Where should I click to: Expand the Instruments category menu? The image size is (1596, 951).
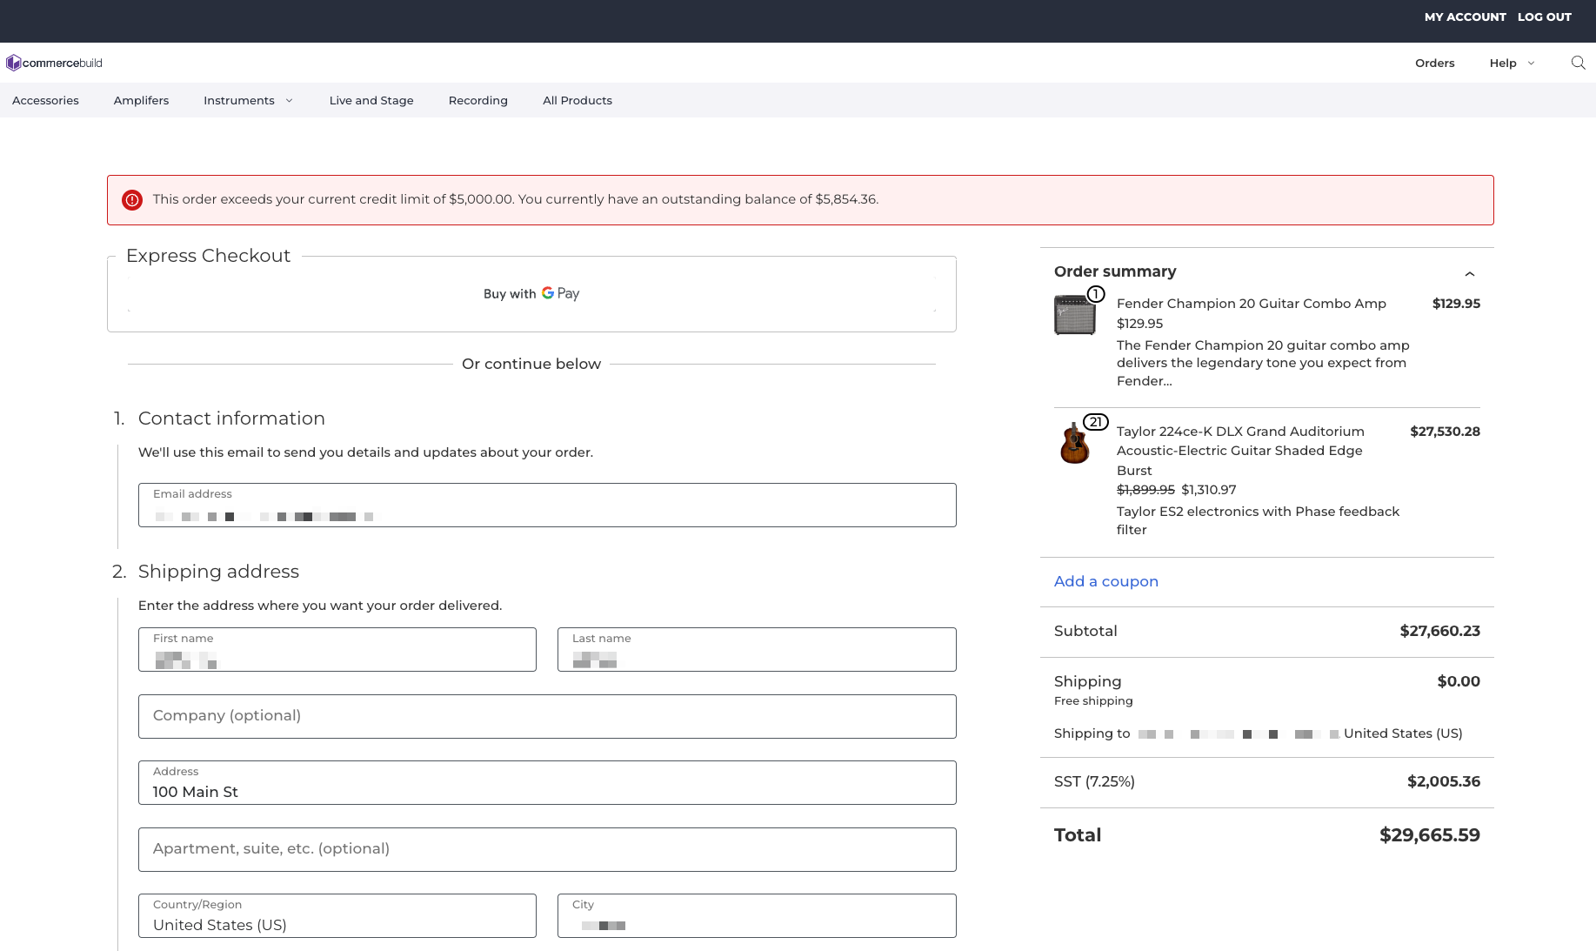tap(248, 100)
